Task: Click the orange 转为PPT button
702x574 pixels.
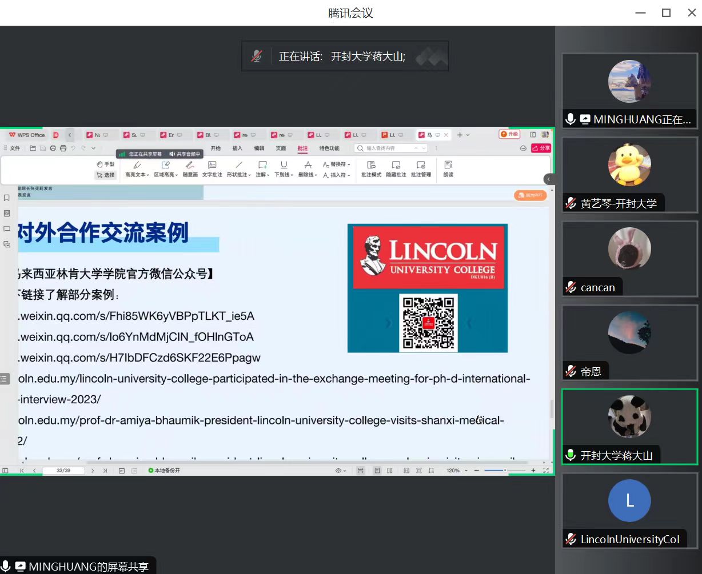Action: [531, 195]
